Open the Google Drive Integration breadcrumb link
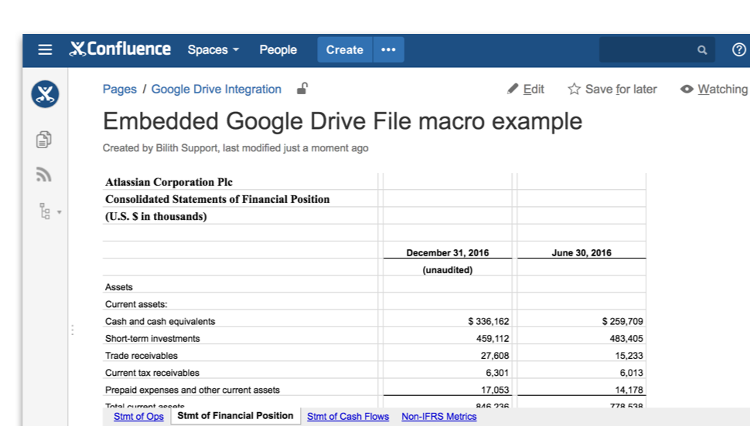 click(216, 90)
